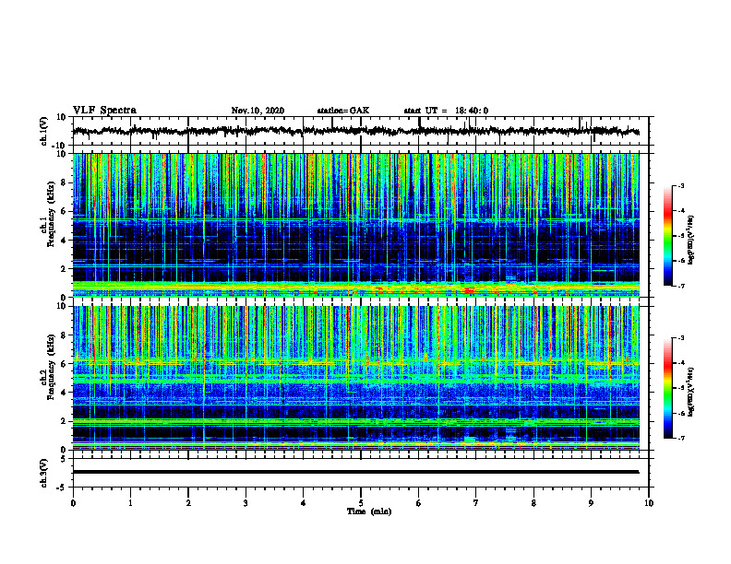This screenshot has width=731, height=564.
Task: Select the "start UT = 18:40:0" label
Action: (446, 111)
